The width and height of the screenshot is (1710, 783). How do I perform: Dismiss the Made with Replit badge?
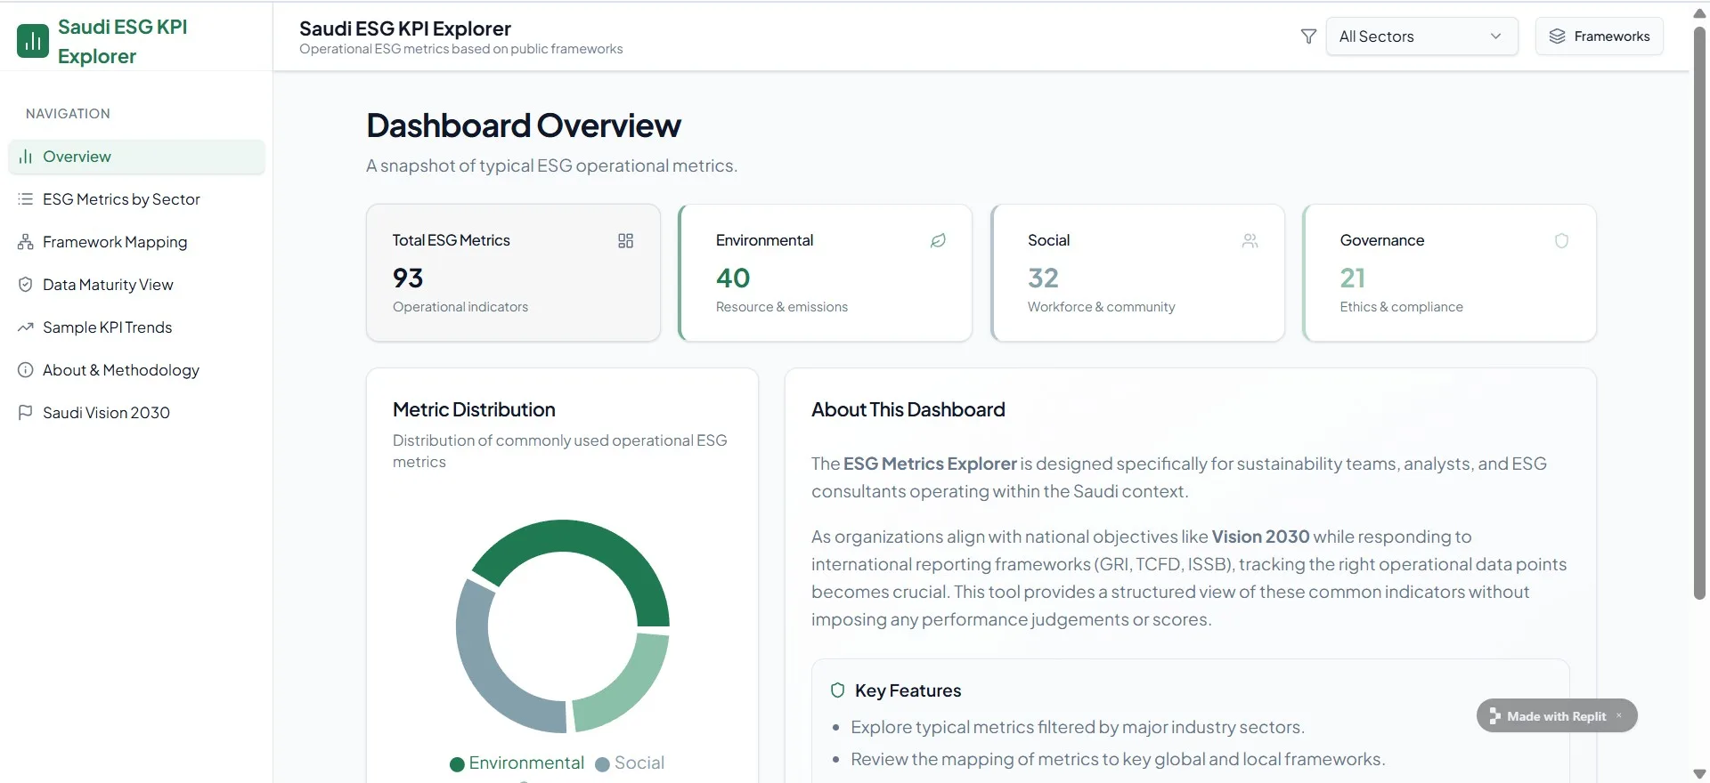[x=1619, y=715]
